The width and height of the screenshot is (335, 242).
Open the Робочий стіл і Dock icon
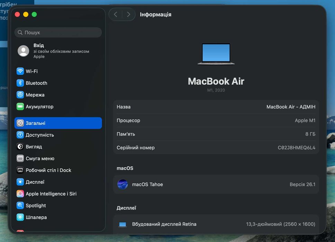(20, 170)
